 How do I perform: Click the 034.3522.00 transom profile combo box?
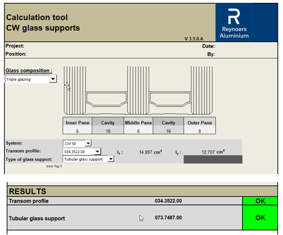point(82,151)
